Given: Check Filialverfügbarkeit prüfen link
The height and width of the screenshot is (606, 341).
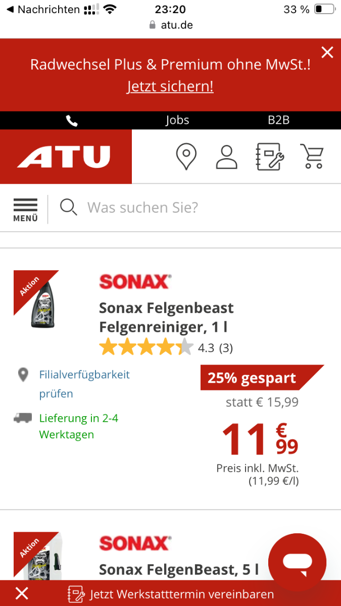Looking at the screenshot, I should pos(84,384).
